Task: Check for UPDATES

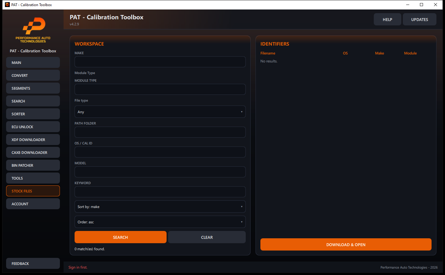Action: pyautogui.click(x=420, y=19)
